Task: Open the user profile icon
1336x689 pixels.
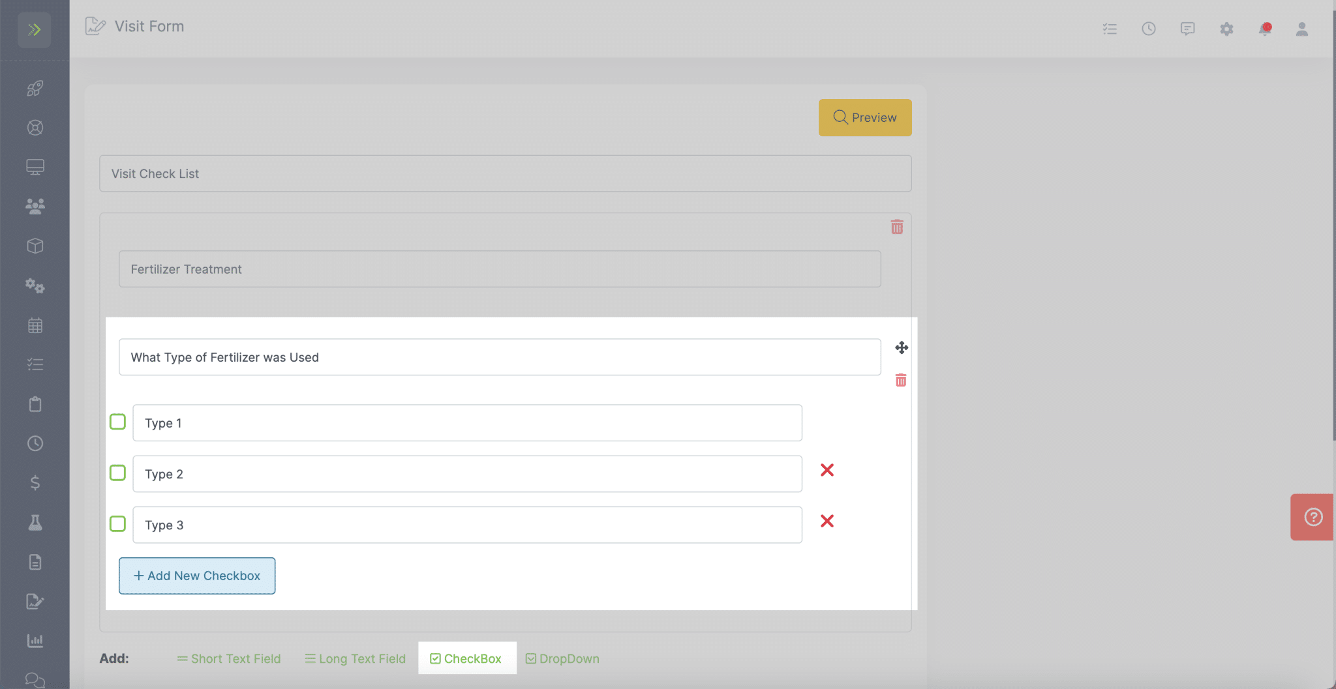Action: pyautogui.click(x=1301, y=29)
